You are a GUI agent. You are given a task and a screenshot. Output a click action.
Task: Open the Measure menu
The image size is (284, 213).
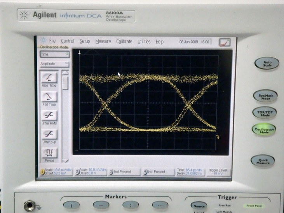(x=103, y=42)
